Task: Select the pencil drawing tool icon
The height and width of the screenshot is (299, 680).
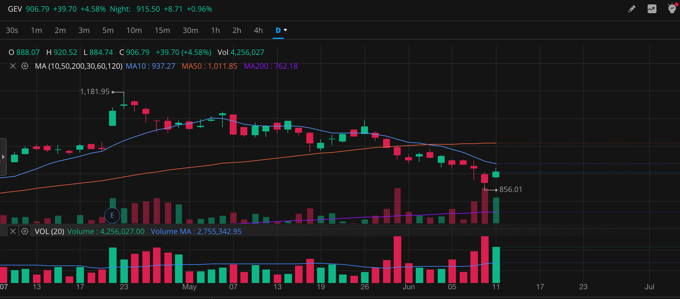Action: (632, 9)
